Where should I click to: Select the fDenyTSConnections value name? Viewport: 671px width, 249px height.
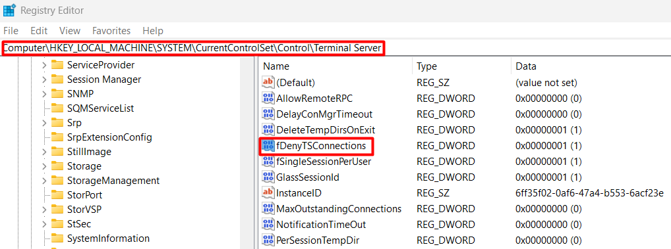[322, 146]
